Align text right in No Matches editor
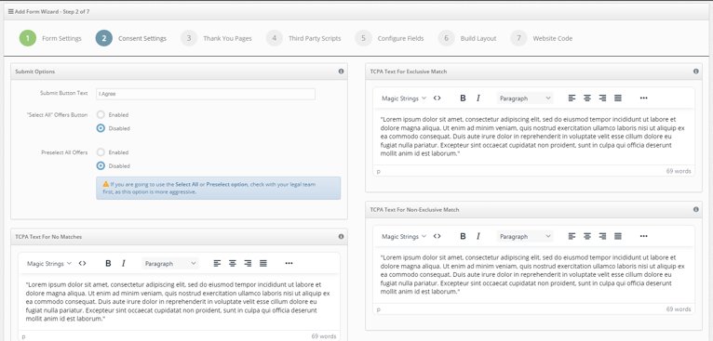 [248, 263]
